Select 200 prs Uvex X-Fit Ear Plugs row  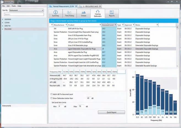(x=113, y=39)
